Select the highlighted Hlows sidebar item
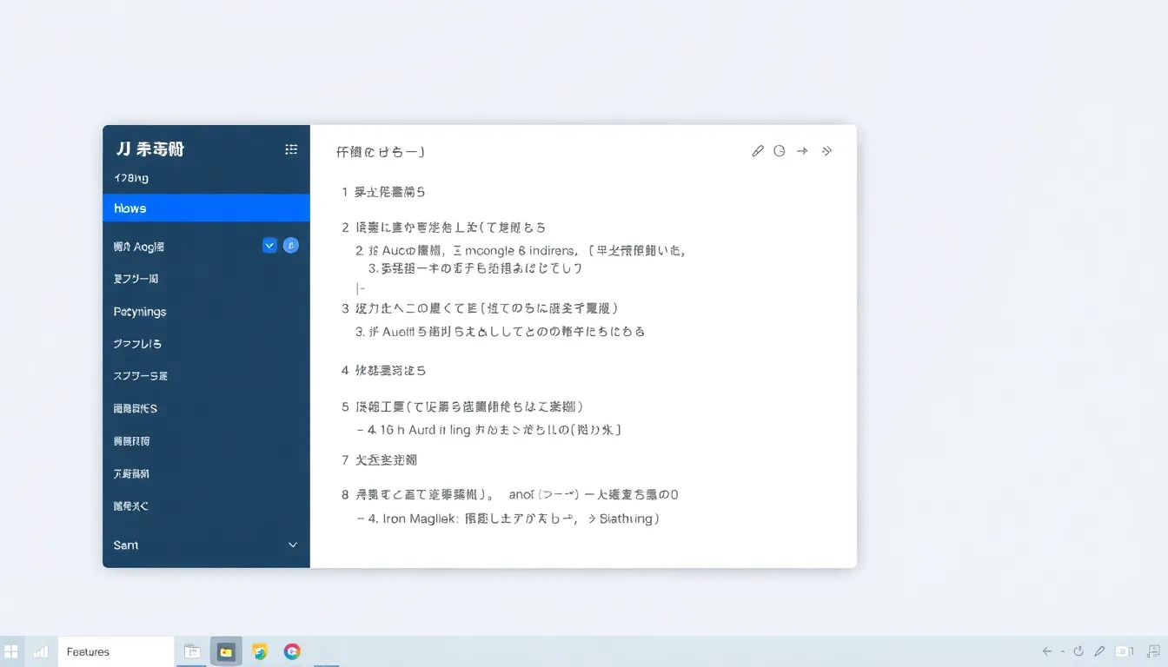This screenshot has width=1168, height=667. (206, 208)
